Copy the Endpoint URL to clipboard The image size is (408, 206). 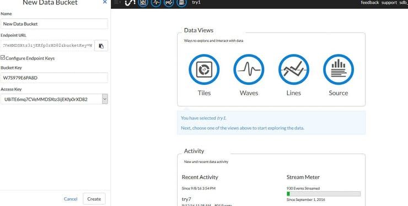tap(101, 46)
